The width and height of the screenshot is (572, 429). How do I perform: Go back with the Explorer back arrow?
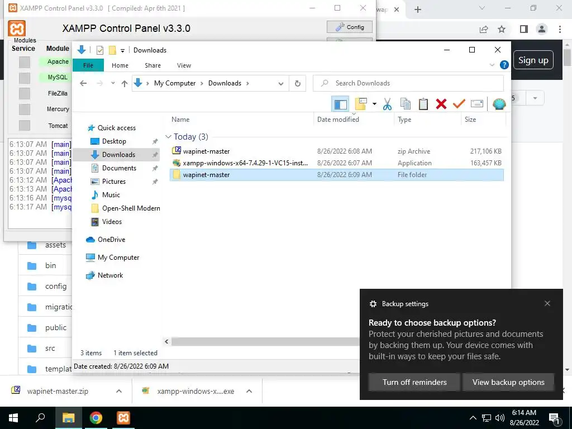click(x=83, y=83)
